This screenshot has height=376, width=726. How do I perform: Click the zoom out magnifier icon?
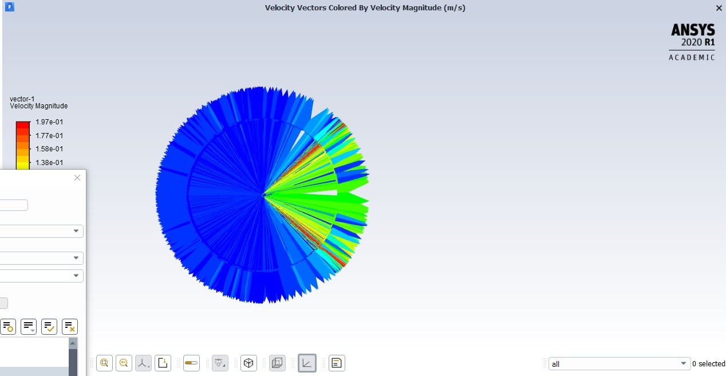(124, 363)
